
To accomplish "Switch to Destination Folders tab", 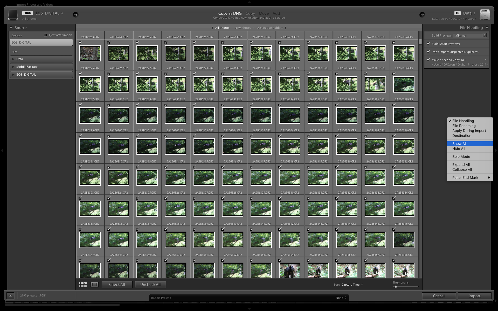I will coord(269,28).
